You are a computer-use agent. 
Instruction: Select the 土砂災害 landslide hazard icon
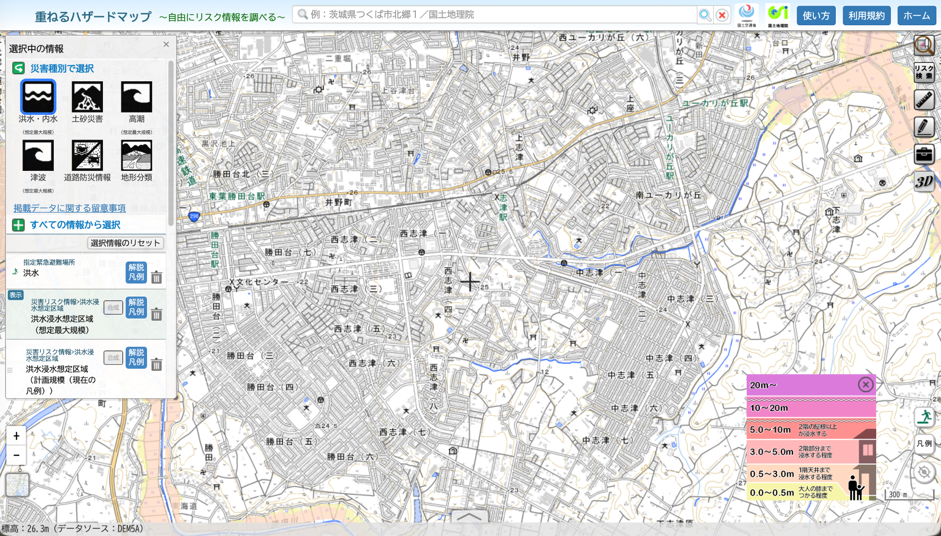click(87, 97)
